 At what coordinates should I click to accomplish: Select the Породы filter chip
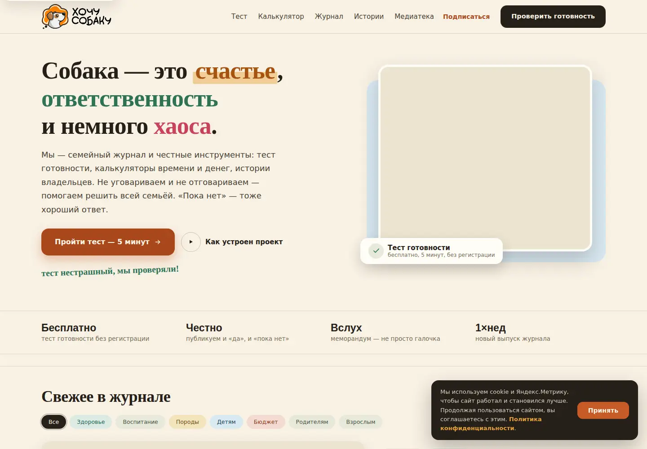point(187,422)
